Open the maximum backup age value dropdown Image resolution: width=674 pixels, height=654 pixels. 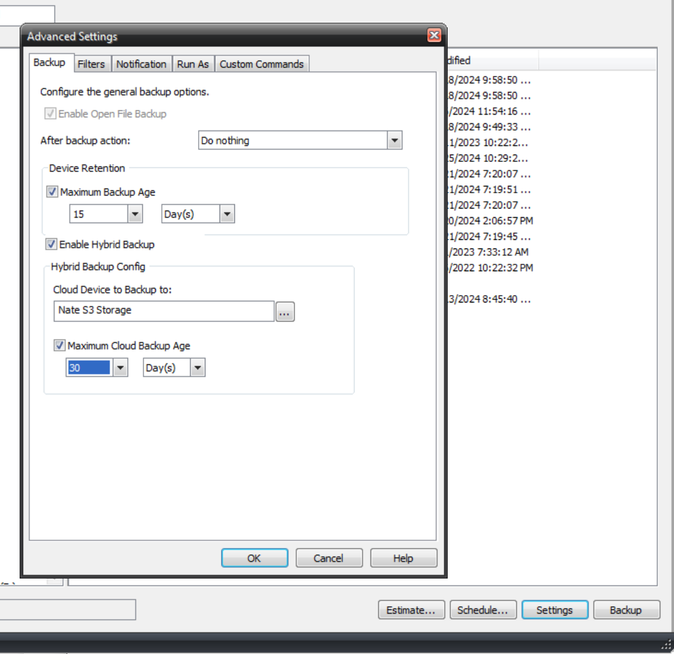(134, 214)
